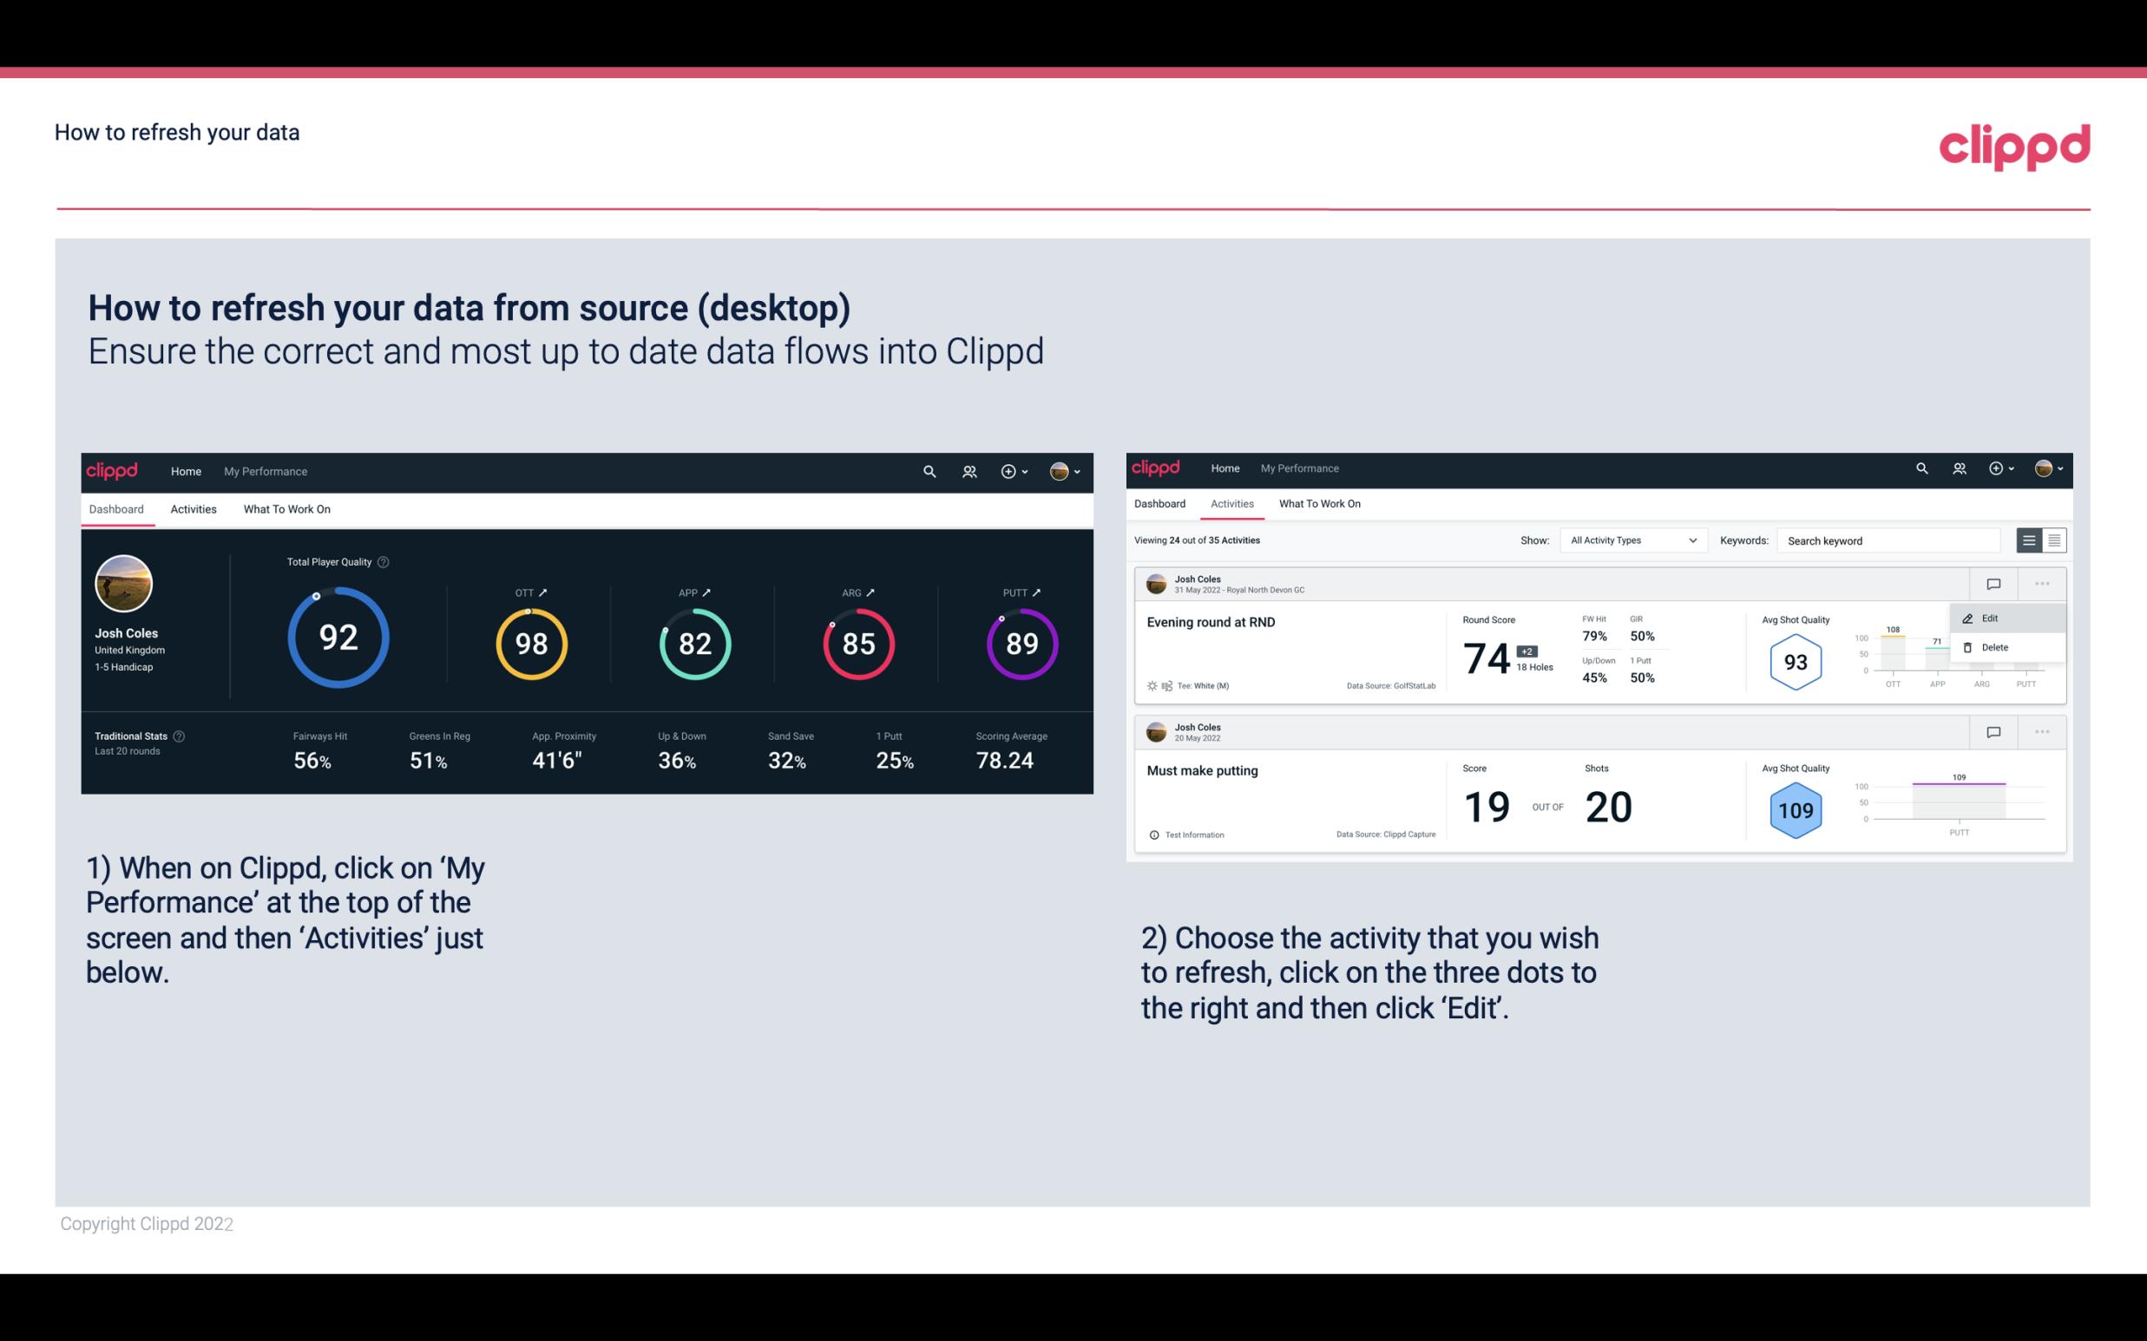Click the Clippd home logo icon
The height and width of the screenshot is (1341, 2147).
coord(111,469)
